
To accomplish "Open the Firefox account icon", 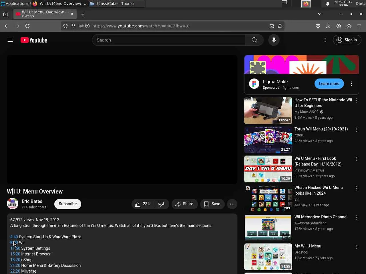I will (x=339, y=26).
